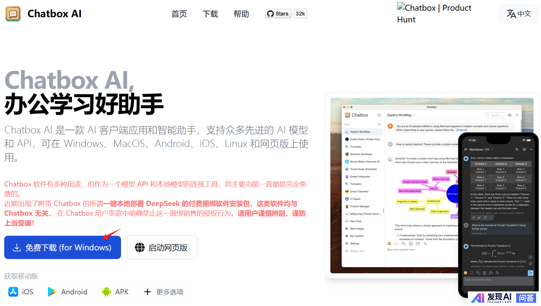Click the Chatbox AI title text
This screenshot has height=306, width=541.
54,14
